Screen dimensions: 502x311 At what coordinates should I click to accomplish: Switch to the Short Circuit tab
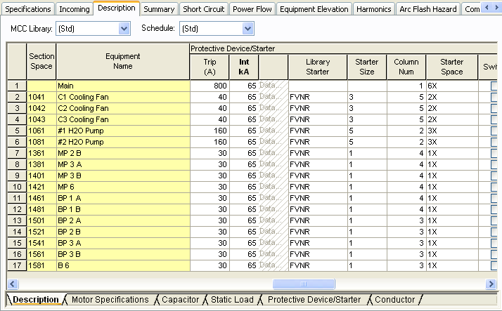point(203,9)
